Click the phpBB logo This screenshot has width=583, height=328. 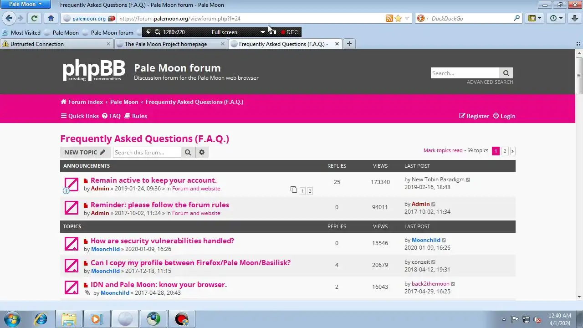(x=93, y=71)
